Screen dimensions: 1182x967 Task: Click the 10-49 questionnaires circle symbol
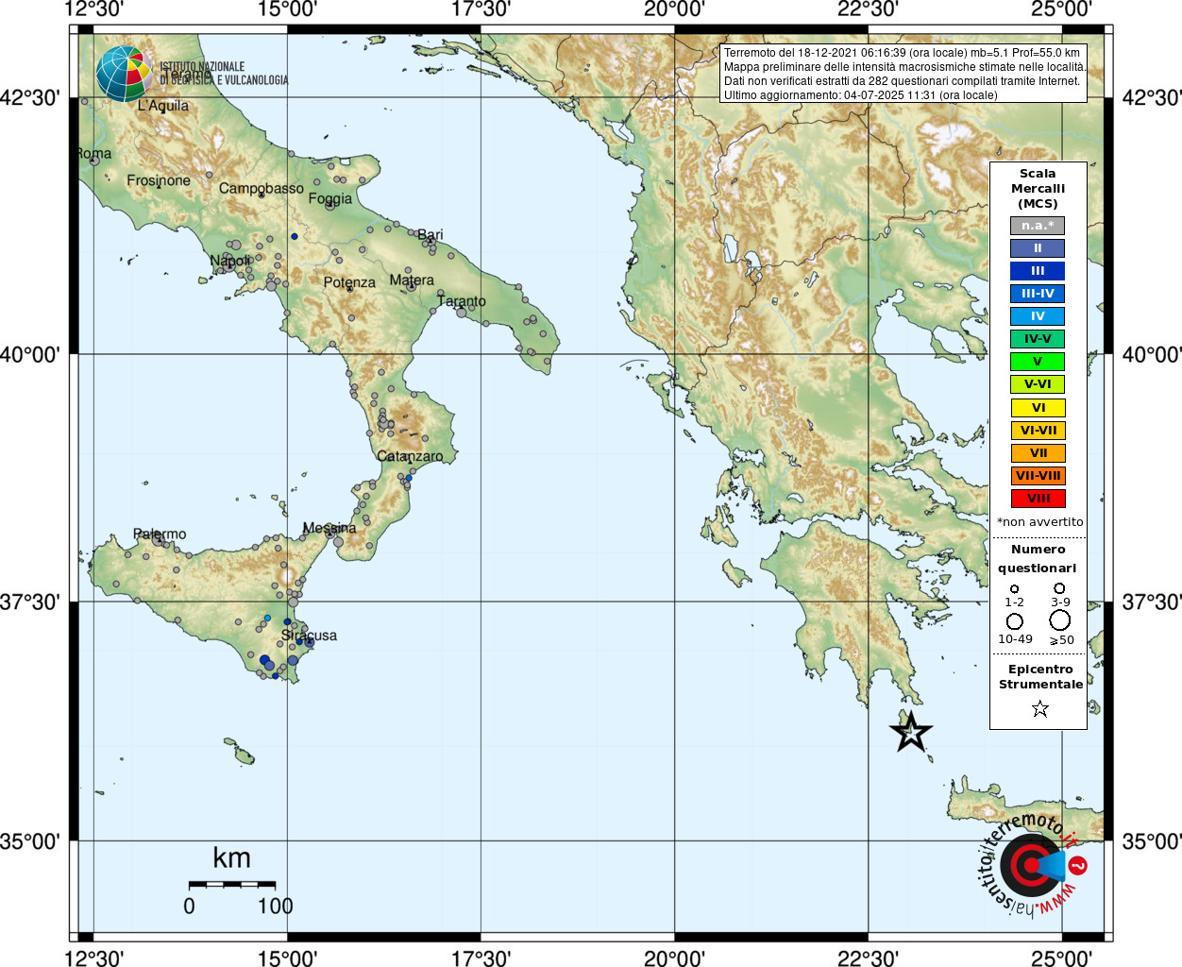1015,621
